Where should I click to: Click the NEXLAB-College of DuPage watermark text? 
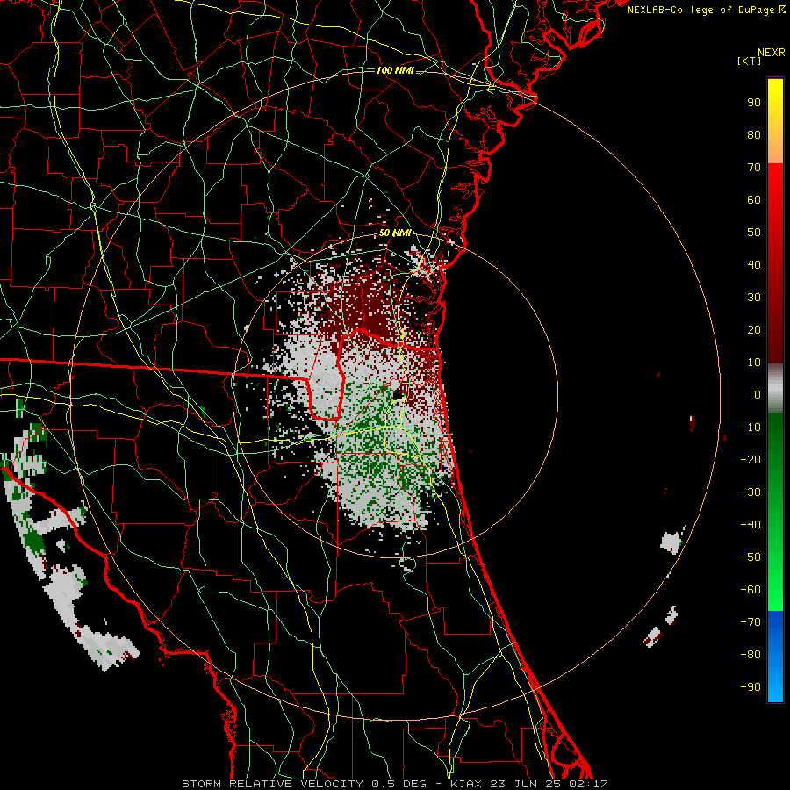706,10
